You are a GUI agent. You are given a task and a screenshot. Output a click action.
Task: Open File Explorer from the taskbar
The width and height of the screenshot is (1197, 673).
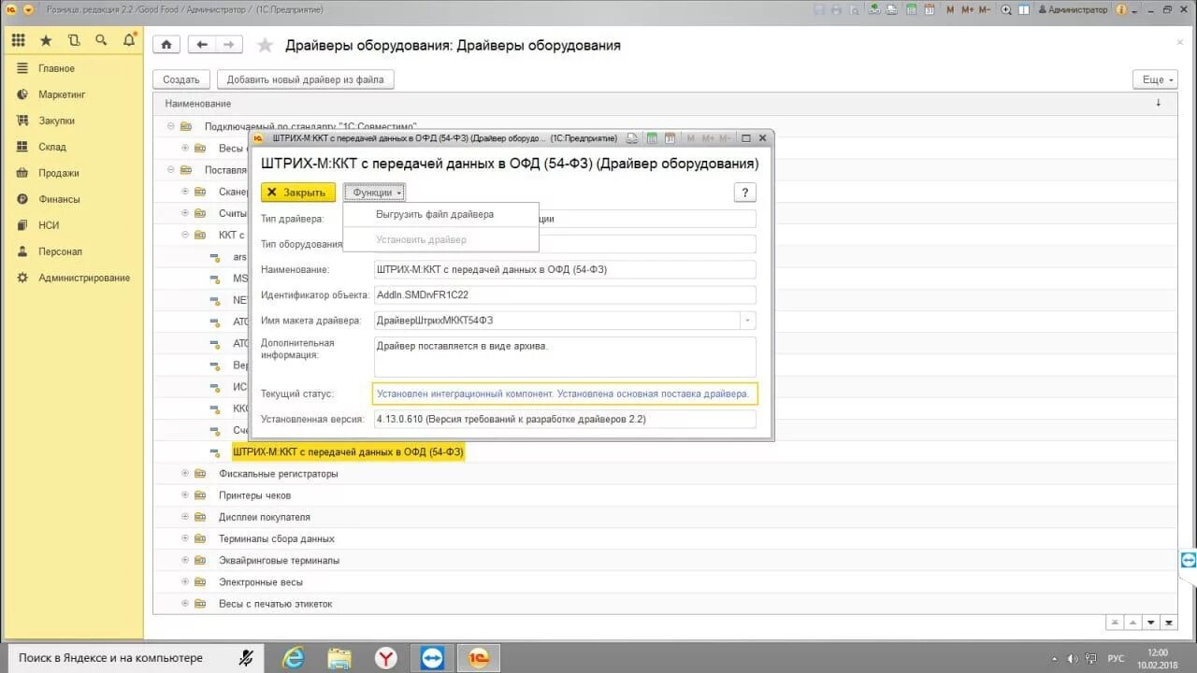click(x=339, y=657)
